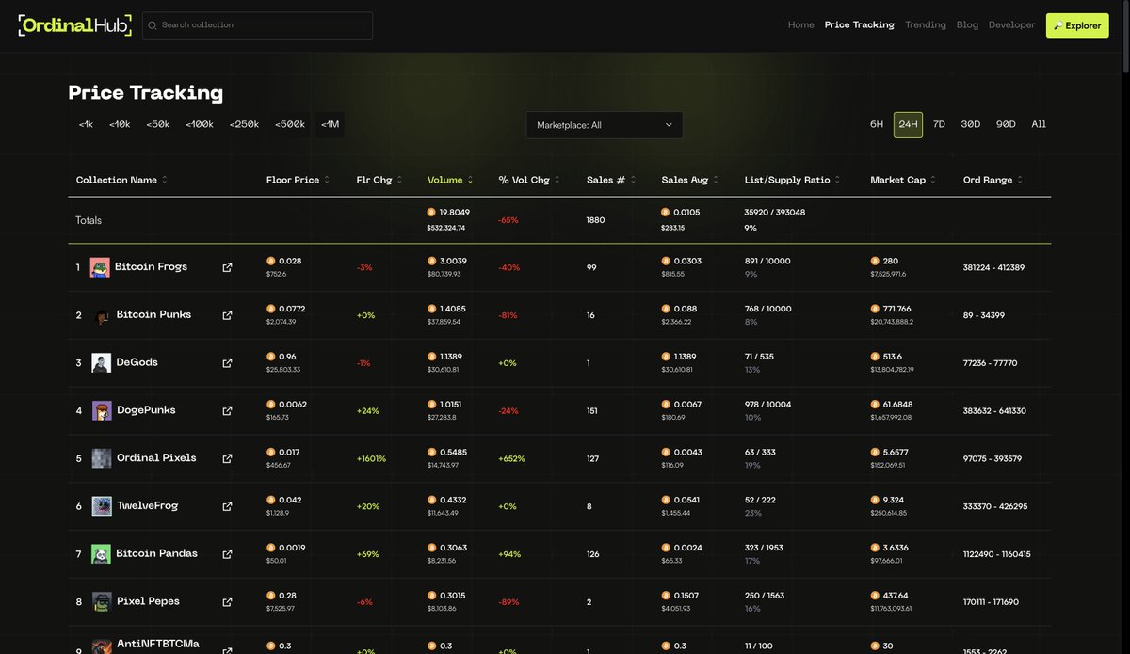Open the Bitcoin Pandas collection
This screenshot has width=1130, height=654.
point(157,553)
